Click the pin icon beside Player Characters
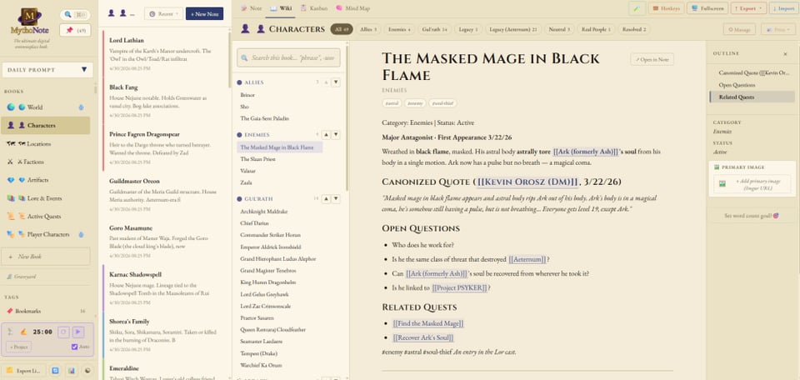800x380 pixels. pos(81,235)
